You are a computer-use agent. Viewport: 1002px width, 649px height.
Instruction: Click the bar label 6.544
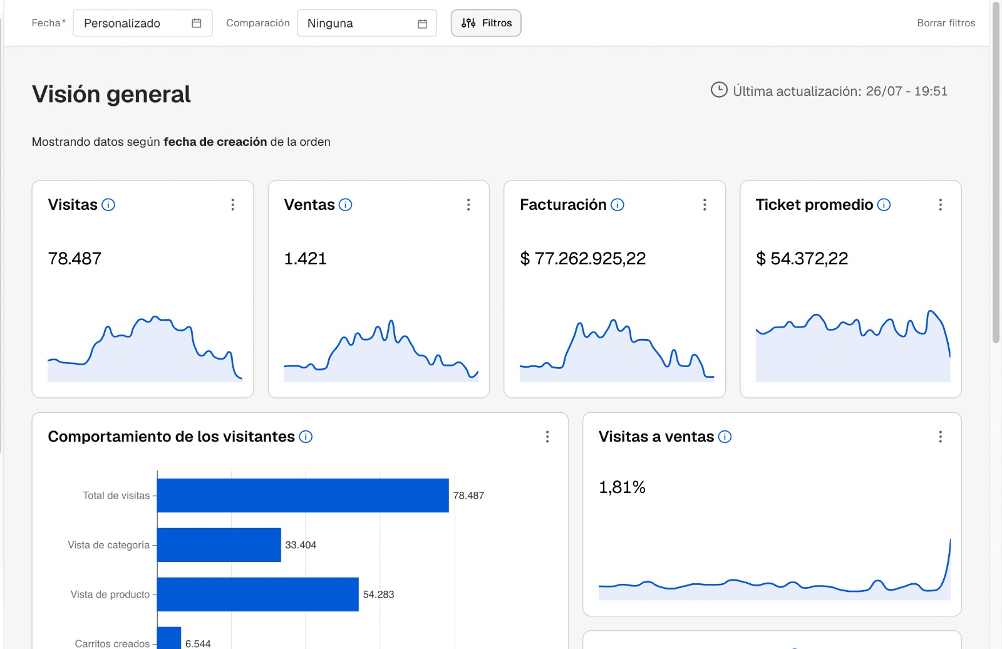coord(198,643)
